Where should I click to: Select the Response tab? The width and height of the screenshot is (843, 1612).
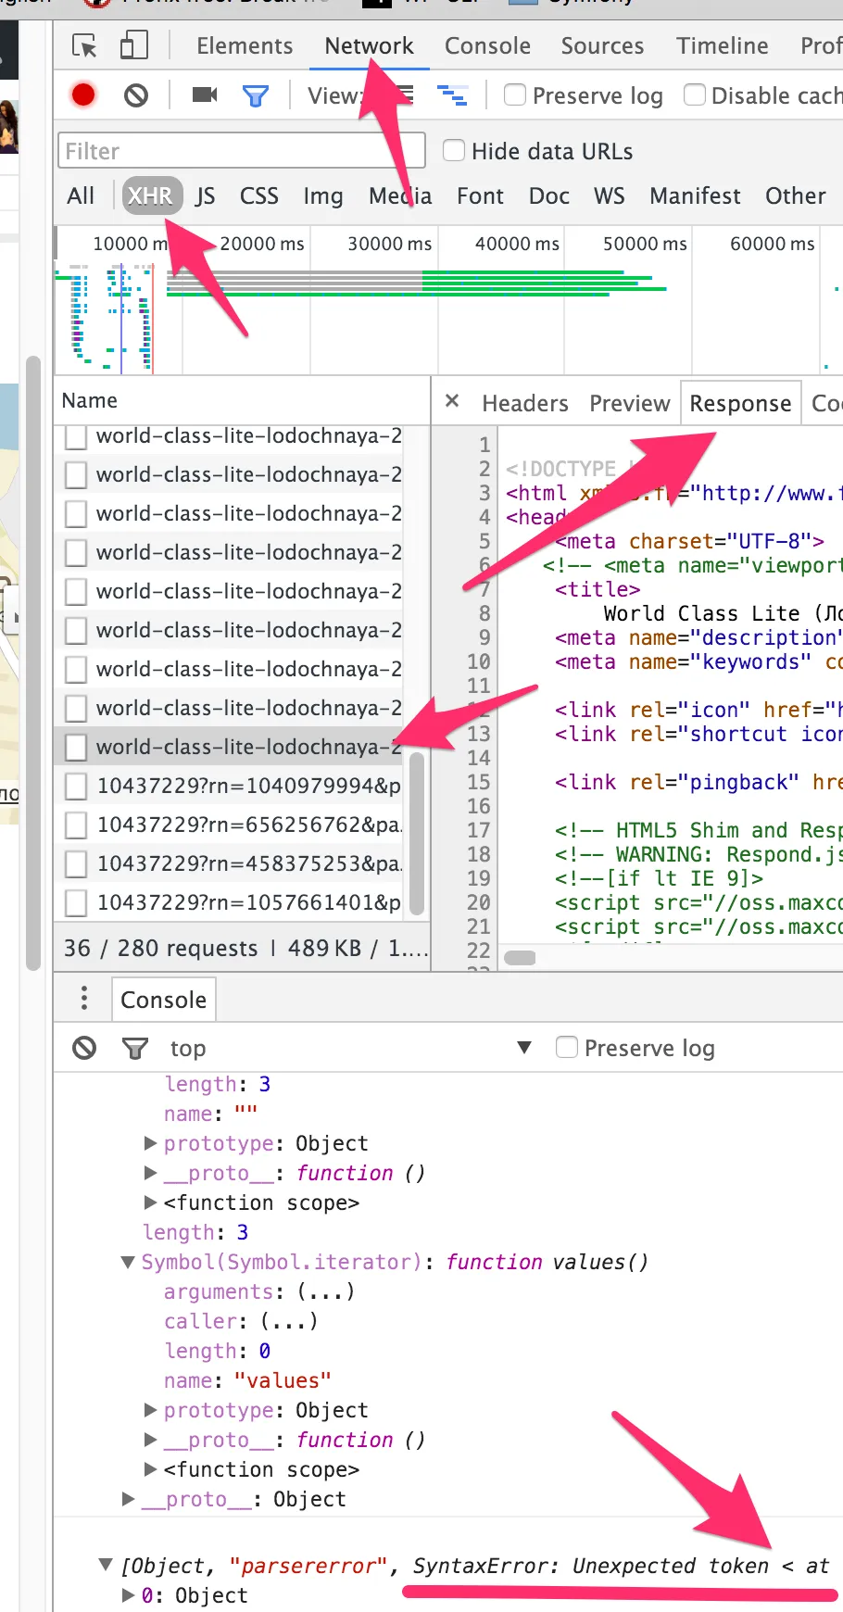(740, 403)
